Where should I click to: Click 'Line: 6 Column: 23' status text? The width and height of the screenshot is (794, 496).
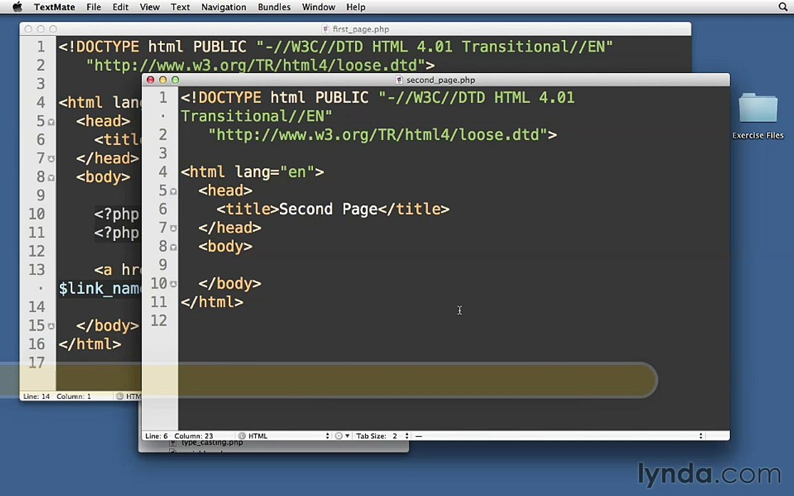[x=179, y=436]
